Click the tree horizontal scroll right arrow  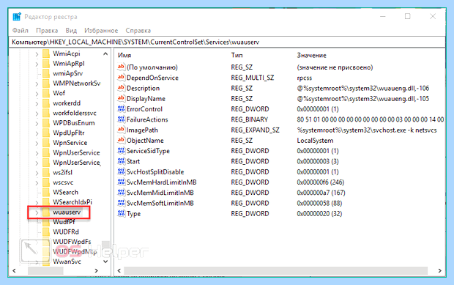(97, 270)
